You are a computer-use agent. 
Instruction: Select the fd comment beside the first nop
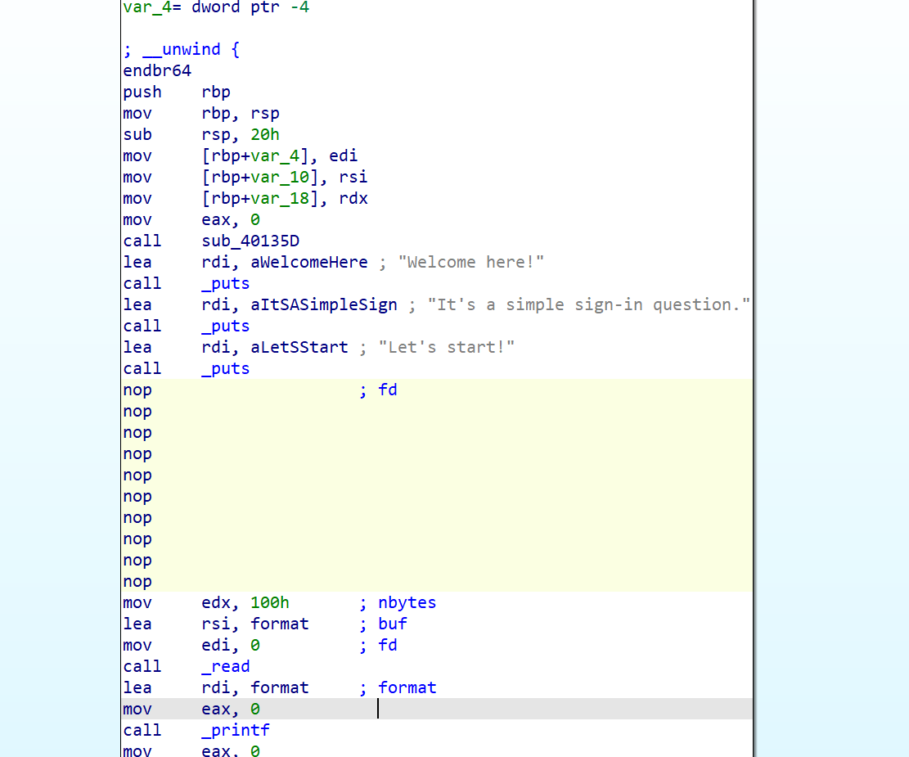[x=387, y=390]
